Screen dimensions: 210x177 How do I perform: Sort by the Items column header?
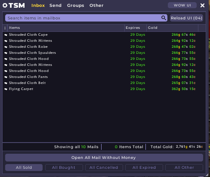[66, 28]
